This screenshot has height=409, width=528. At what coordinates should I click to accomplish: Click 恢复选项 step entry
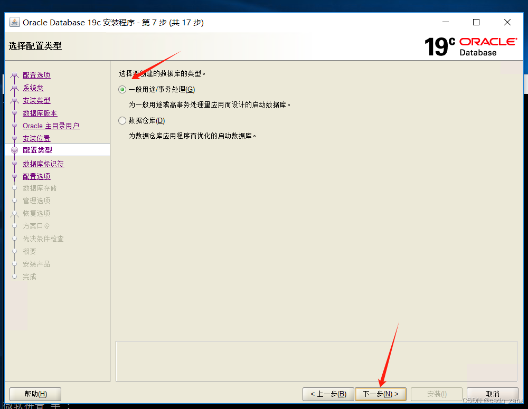[x=36, y=213]
